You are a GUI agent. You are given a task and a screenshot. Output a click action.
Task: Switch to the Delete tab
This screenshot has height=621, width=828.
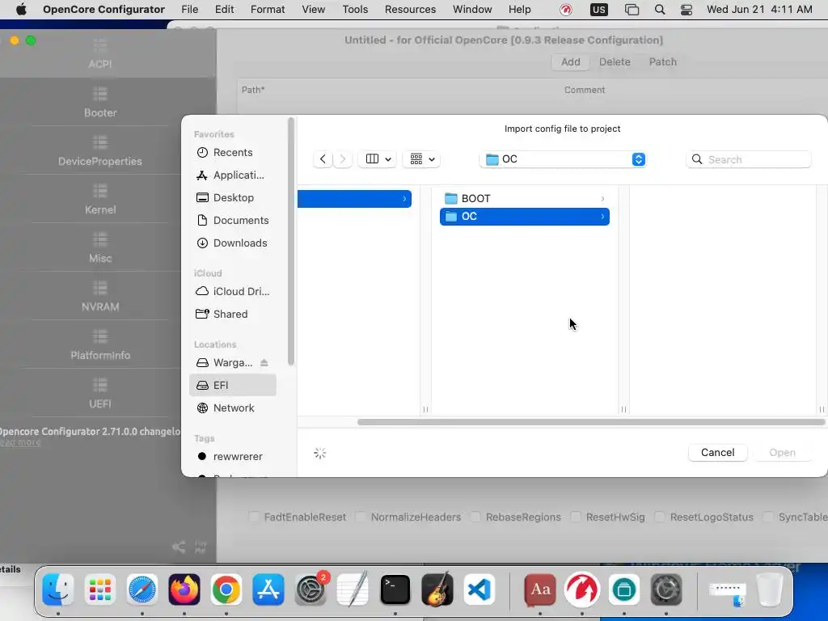coord(615,61)
